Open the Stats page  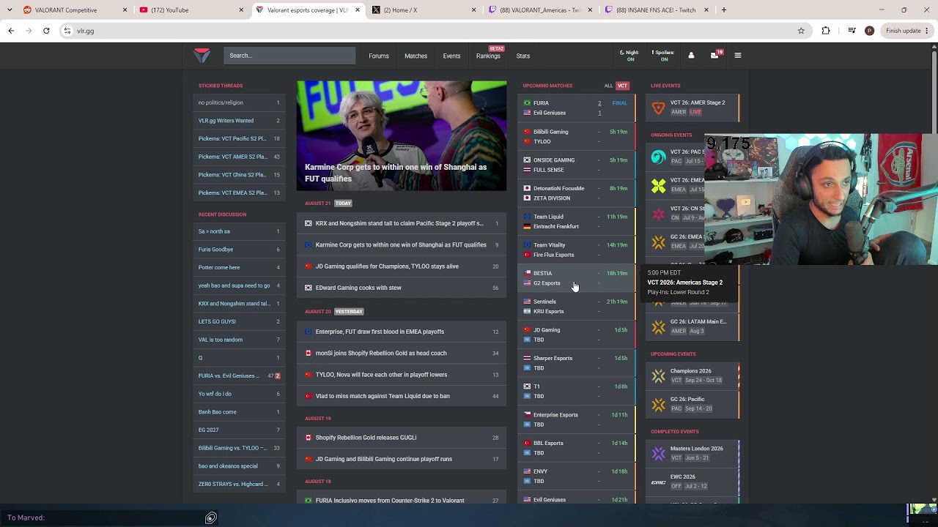tap(522, 56)
